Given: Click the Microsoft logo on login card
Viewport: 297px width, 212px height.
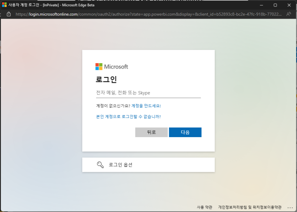Looking at the screenshot, I should pos(112,67).
